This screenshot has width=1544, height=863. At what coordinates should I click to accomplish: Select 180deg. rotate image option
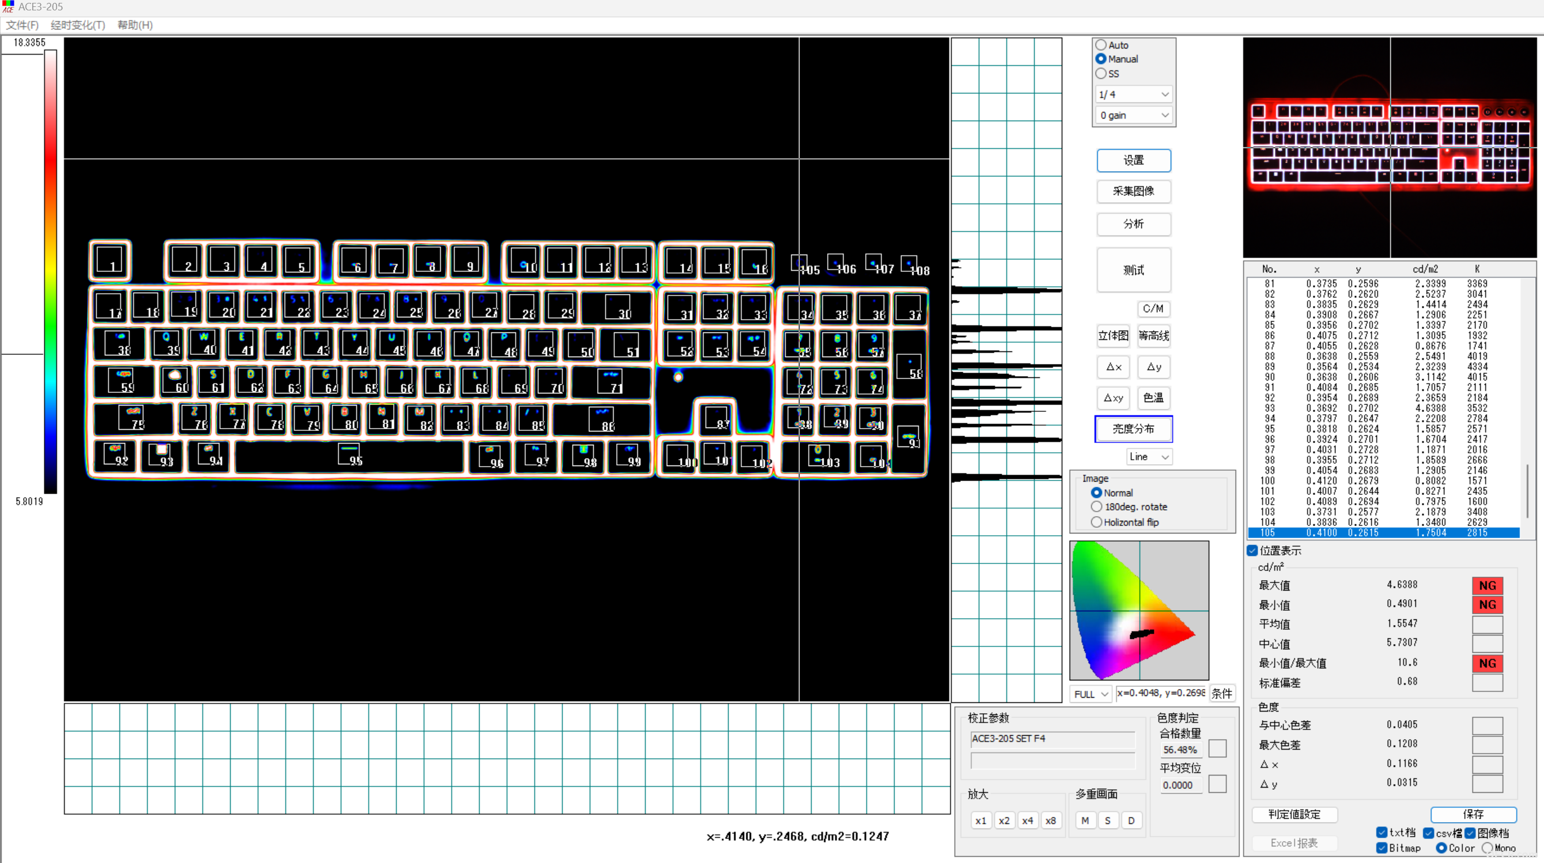1096,507
